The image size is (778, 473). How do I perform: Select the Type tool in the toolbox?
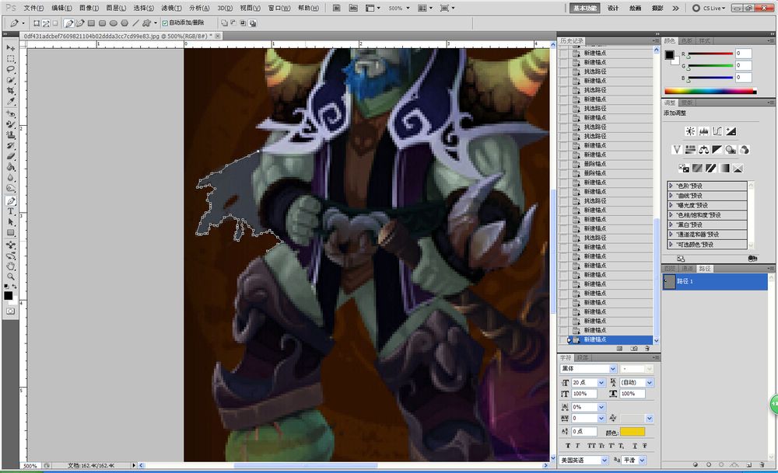tap(10, 211)
